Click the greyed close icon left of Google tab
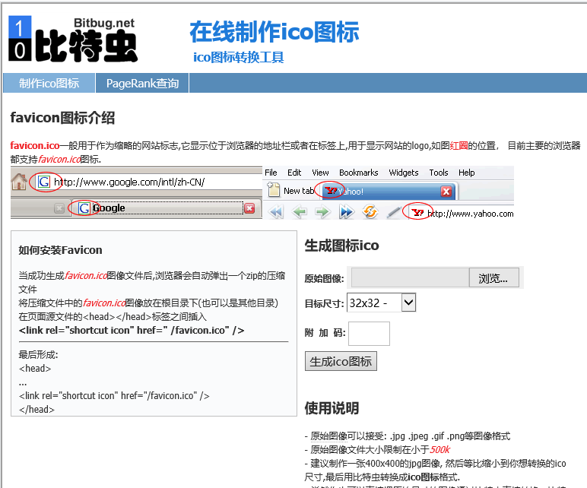 tap(59, 208)
